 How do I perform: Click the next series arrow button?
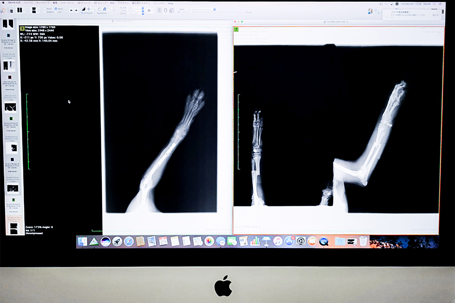click(x=76, y=10)
